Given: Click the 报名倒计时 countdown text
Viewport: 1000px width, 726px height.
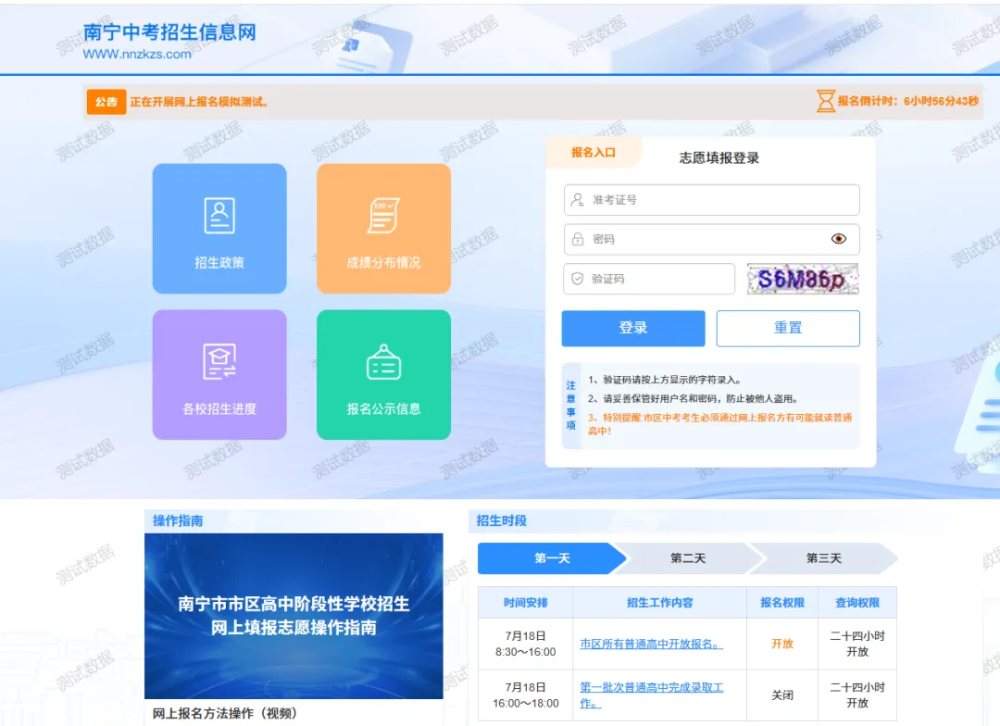Looking at the screenshot, I should point(907,101).
